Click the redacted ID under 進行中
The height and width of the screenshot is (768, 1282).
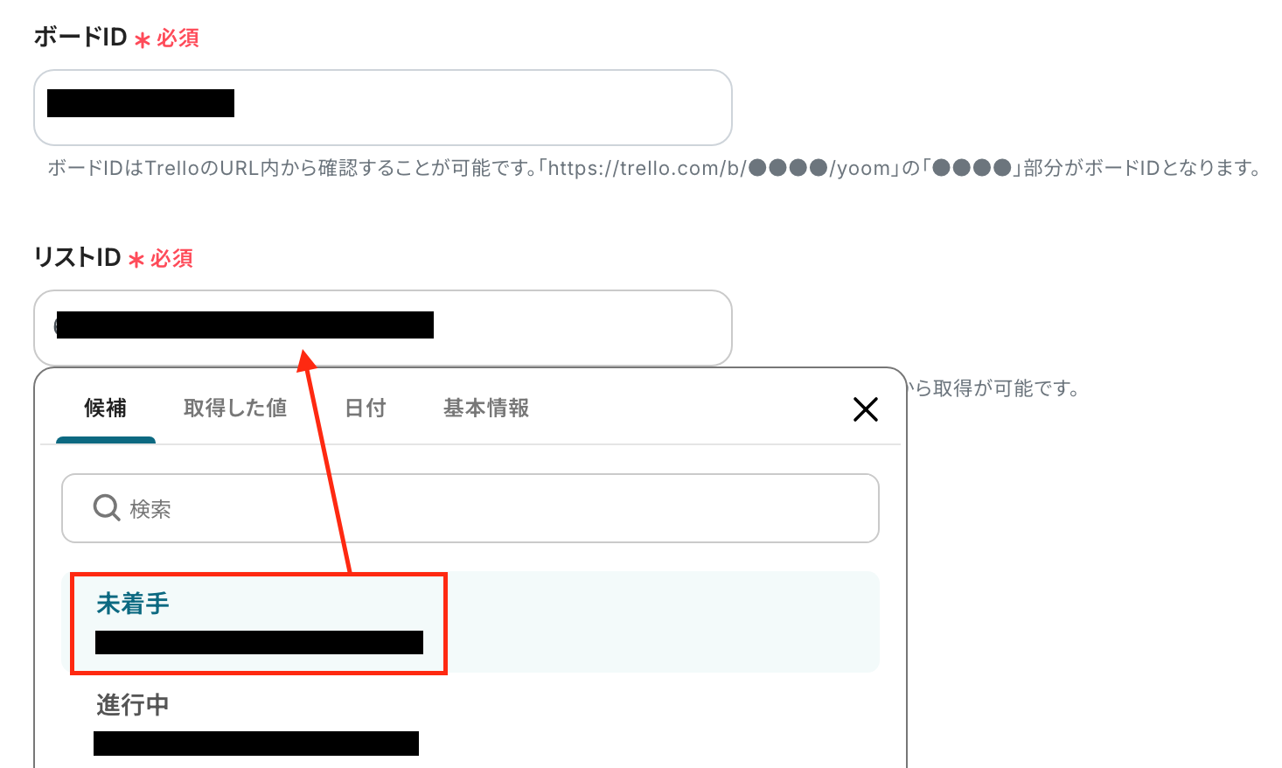pos(256,744)
